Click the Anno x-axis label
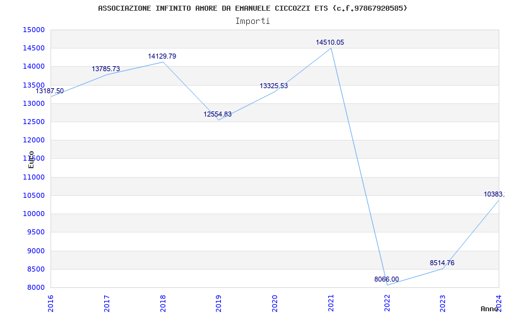The width and height of the screenshot is (505, 315). point(490,309)
